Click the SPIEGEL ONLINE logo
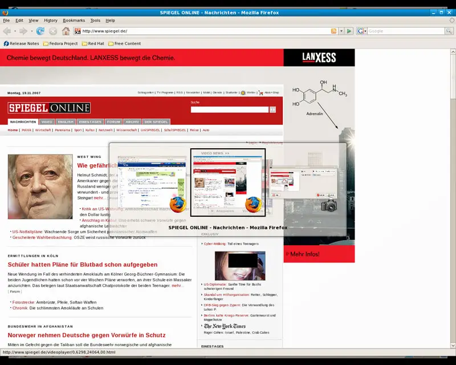Screen dimensions: 456x365 [x=49, y=108]
